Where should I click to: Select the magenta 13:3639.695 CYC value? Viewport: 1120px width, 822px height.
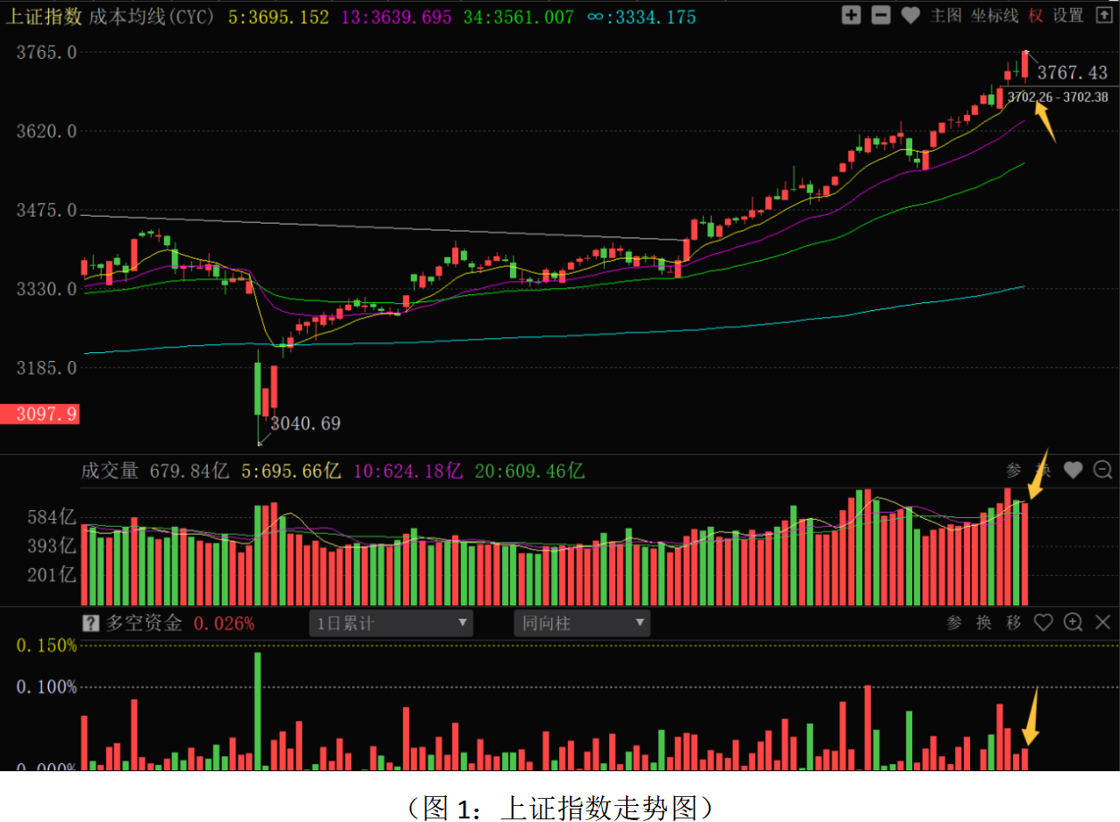398,17
